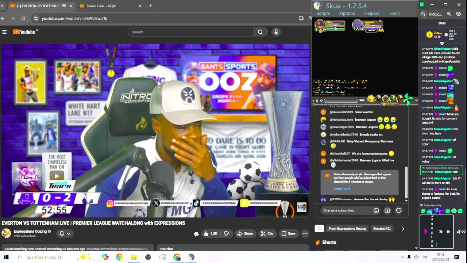Image resolution: width=467 pixels, height=263 pixels.
Task: Open the YouTube hamburger guide menu
Action: click(4, 32)
